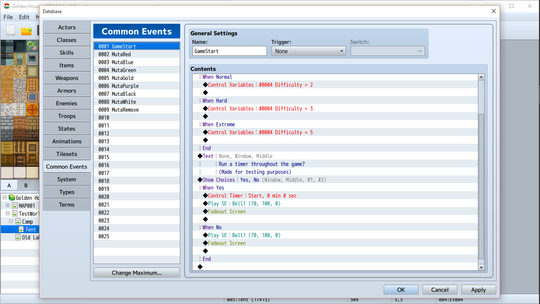Switch to the System tab
This screenshot has height=304, width=540.
click(66, 179)
